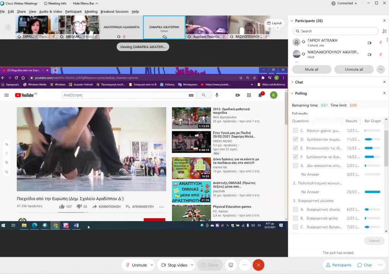The width and height of the screenshot is (389, 274).
Task: Open the reactions smiley icon
Action: tap(231, 265)
